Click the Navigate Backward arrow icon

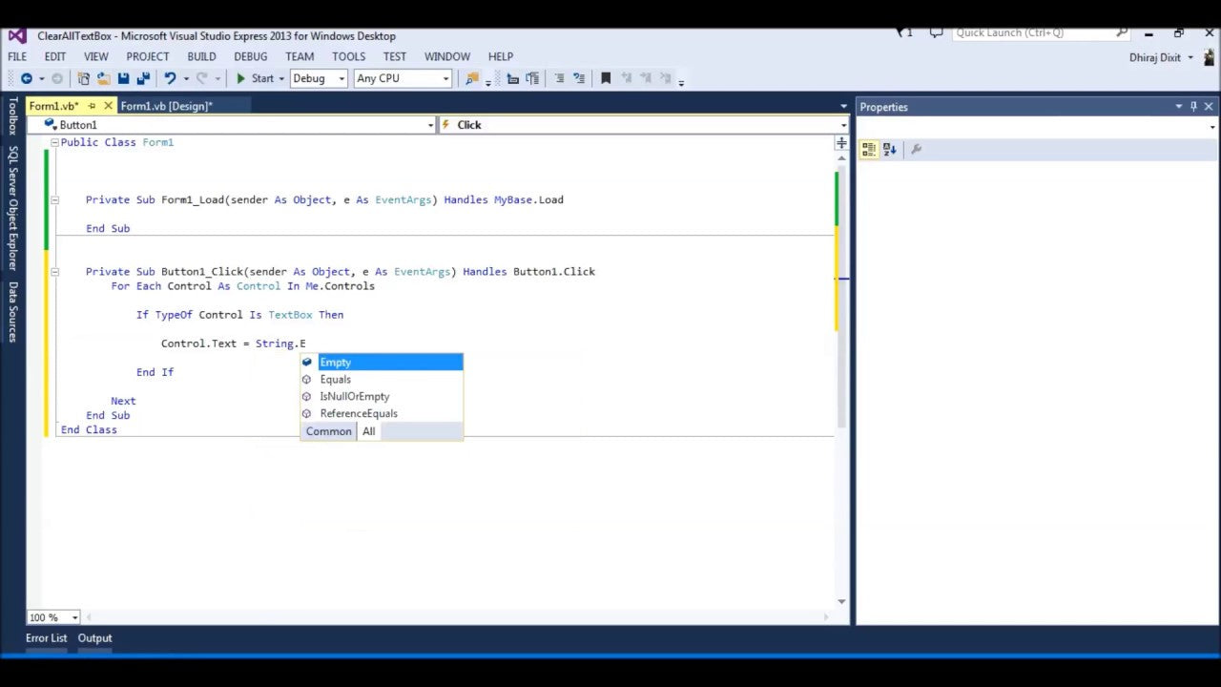coord(27,78)
